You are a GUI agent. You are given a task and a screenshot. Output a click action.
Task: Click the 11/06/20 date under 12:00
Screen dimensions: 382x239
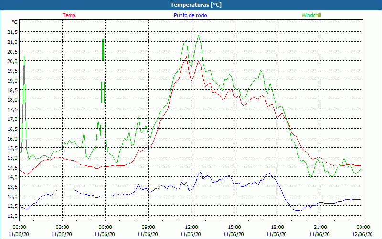click(x=191, y=234)
